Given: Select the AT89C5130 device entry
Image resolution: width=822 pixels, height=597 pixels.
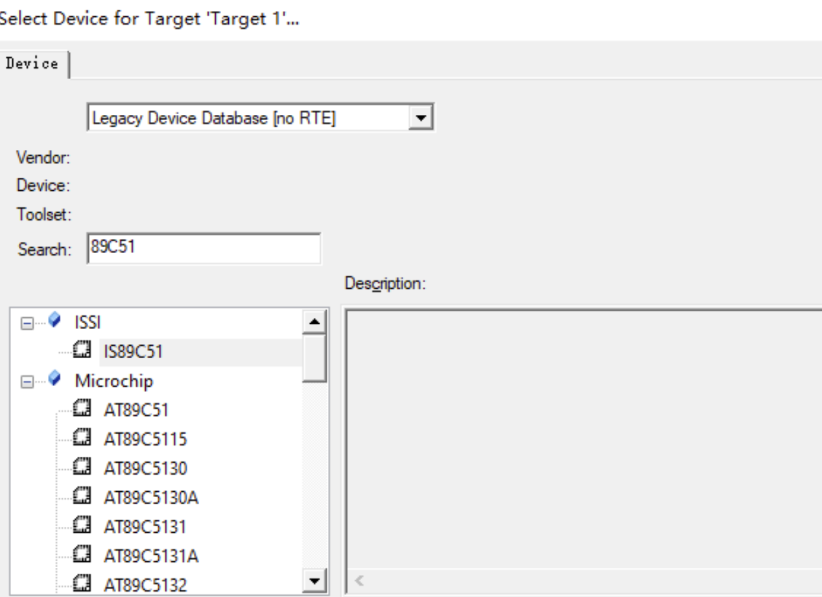Looking at the screenshot, I should pyautogui.click(x=146, y=469).
